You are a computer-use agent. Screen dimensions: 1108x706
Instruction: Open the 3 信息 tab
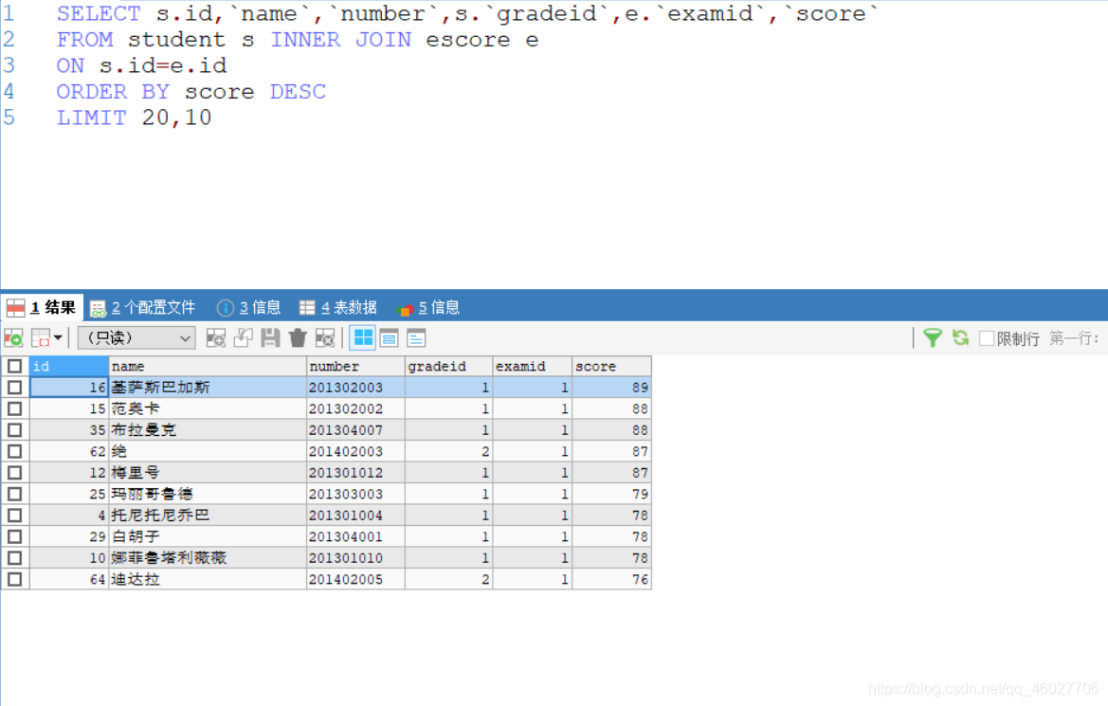pyautogui.click(x=249, y=308)
